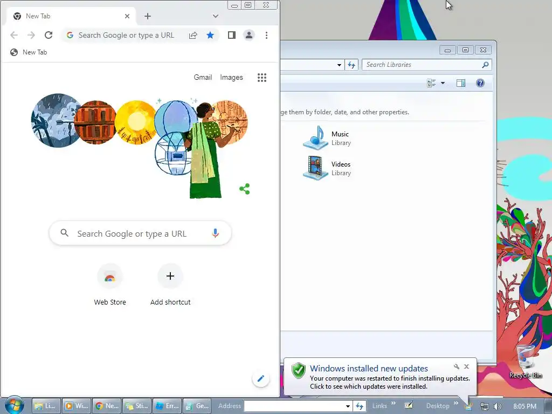This screenshot has width=552, height=414.
Task: Dismiss the Windows updates balloon
Action: tap(466, 367)
